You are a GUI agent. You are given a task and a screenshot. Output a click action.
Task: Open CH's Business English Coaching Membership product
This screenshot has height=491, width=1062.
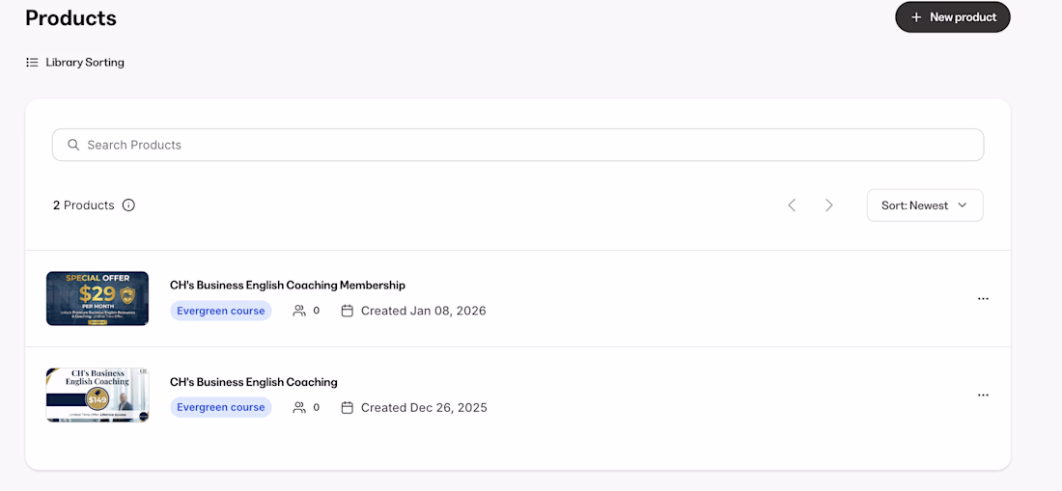click(x=287, y=286)
